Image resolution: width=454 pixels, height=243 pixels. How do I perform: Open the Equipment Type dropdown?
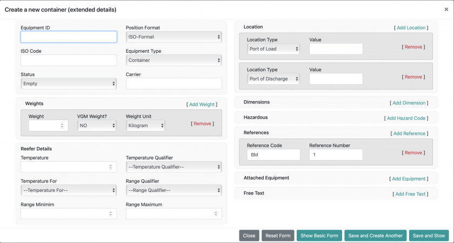(x=173, y=60)
